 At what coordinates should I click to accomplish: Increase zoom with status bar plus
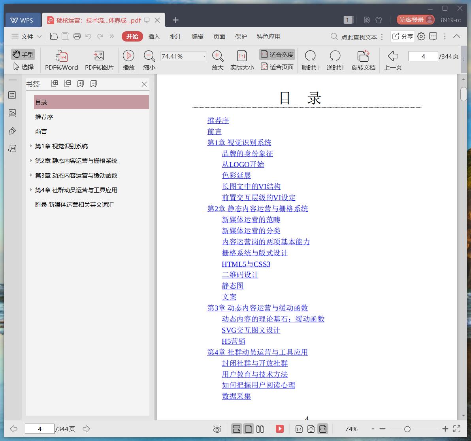coord(445,429)
